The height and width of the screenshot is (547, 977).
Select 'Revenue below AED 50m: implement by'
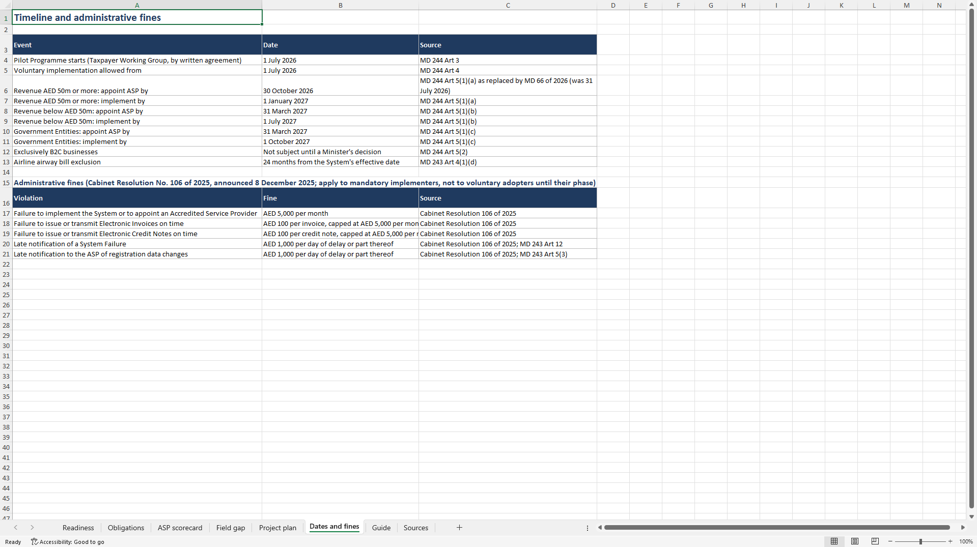[137, 121]
